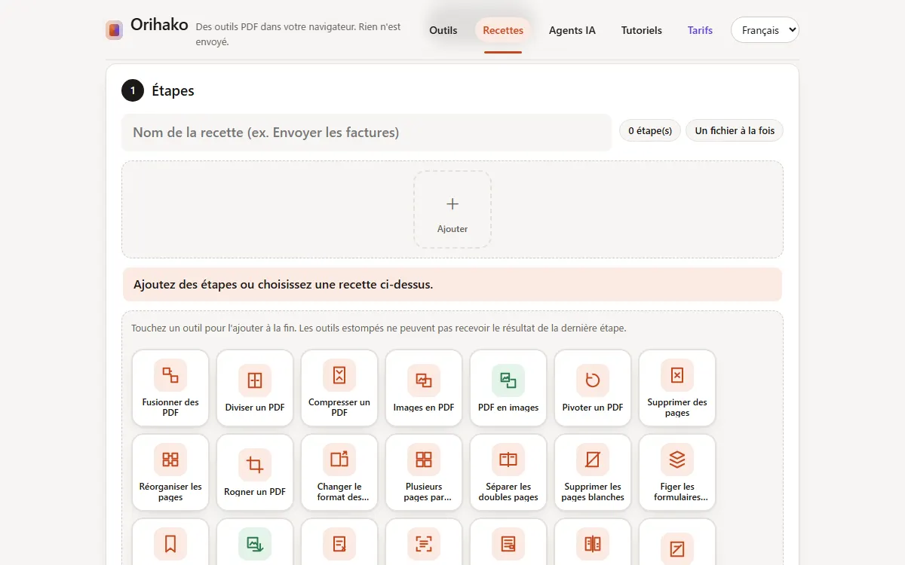This screenshot has height=565, width=905.
Task: Click the Étapes heading text
Action: 173,91
